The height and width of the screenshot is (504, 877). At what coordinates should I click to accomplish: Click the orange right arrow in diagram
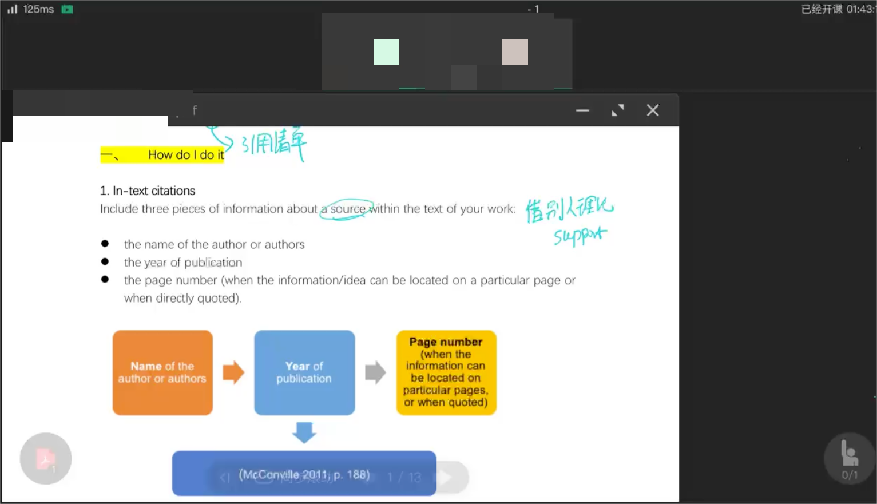(233, 372)
